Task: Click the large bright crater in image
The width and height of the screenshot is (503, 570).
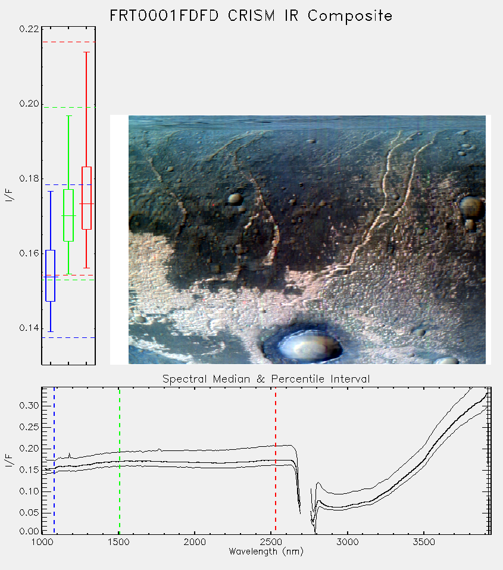Action: click(x=304, y=343)
